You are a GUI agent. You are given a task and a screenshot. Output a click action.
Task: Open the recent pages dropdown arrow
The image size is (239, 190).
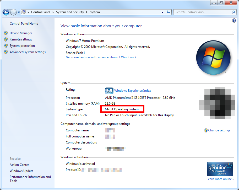point(19,12)
